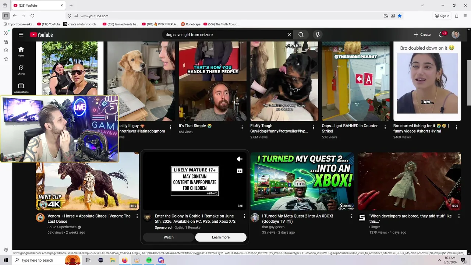Open a new browser tab
Image resolution: width=471 pixels, height=265 pixels.
71,6
